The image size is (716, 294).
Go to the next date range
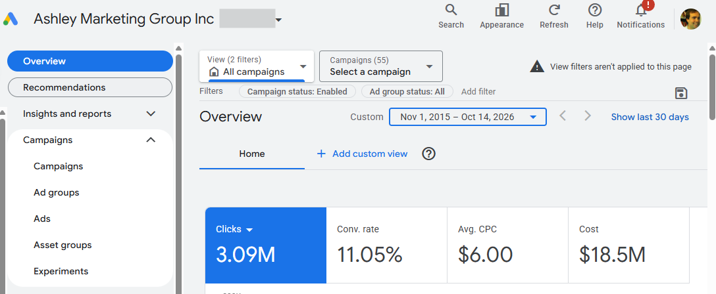click(x=588, y=117)
